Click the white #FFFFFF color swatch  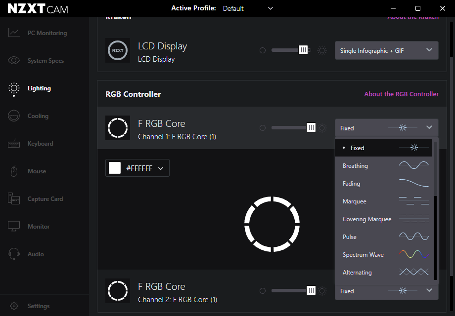(x=115, y=168)
